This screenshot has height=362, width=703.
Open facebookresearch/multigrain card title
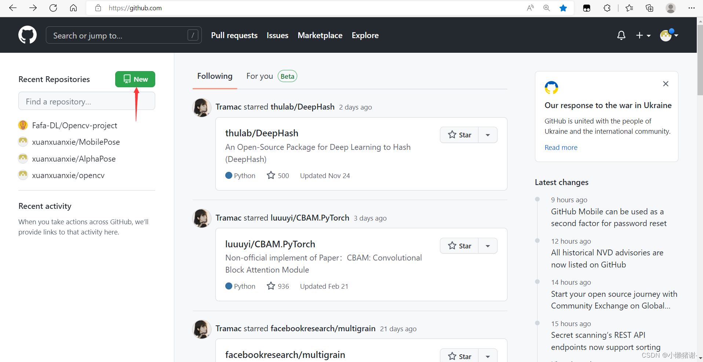pos(285,355)
